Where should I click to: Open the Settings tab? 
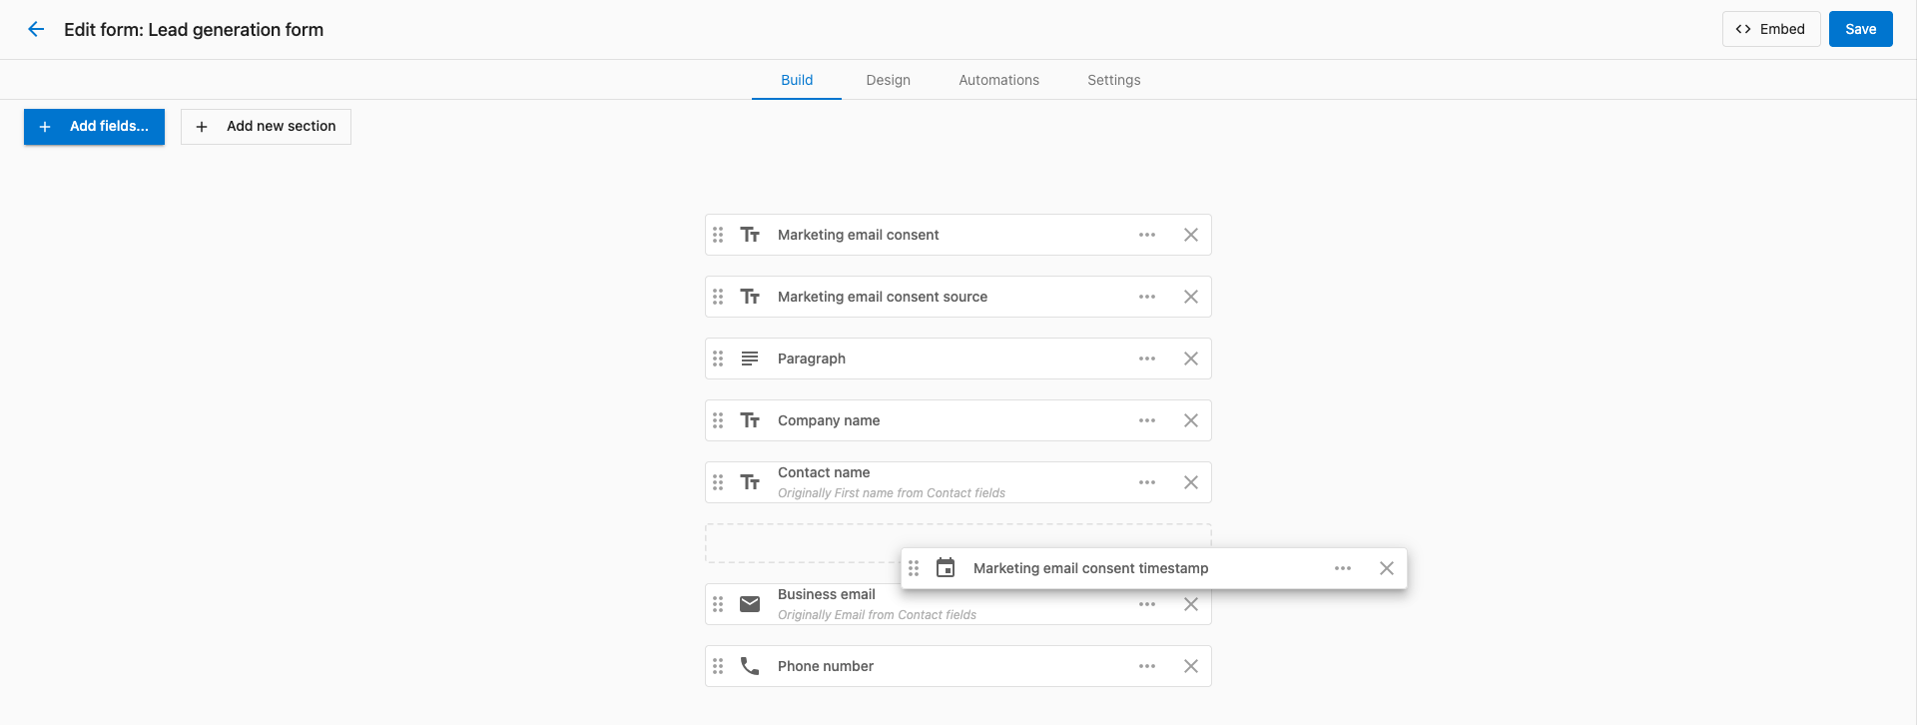coord(1113,80)
